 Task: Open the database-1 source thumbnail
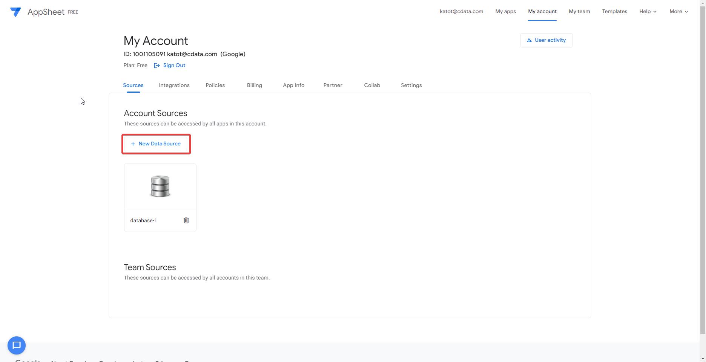[x=160, y=186]
